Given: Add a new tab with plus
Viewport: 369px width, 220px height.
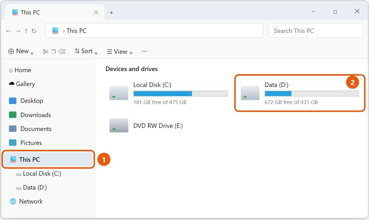Looking at the screenshot, I should pyautogui.click(x=112, y=13).
